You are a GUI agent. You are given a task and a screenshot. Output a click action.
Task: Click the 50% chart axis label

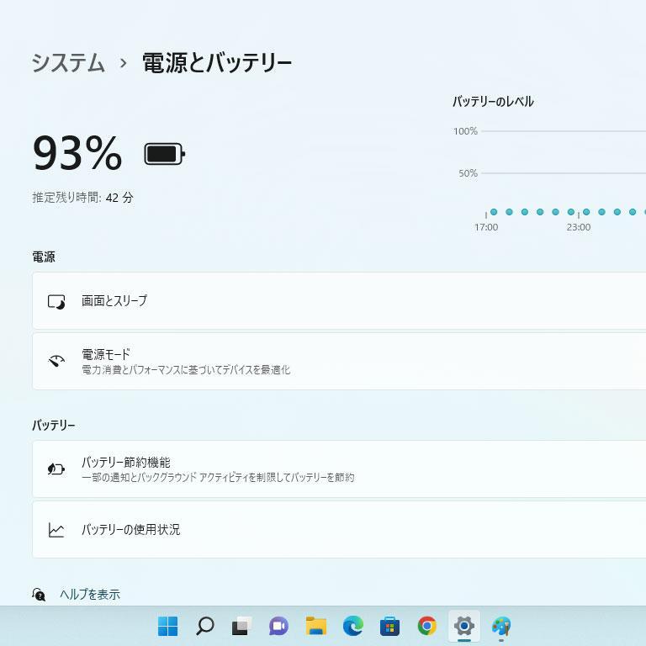[x=468, y=173]
